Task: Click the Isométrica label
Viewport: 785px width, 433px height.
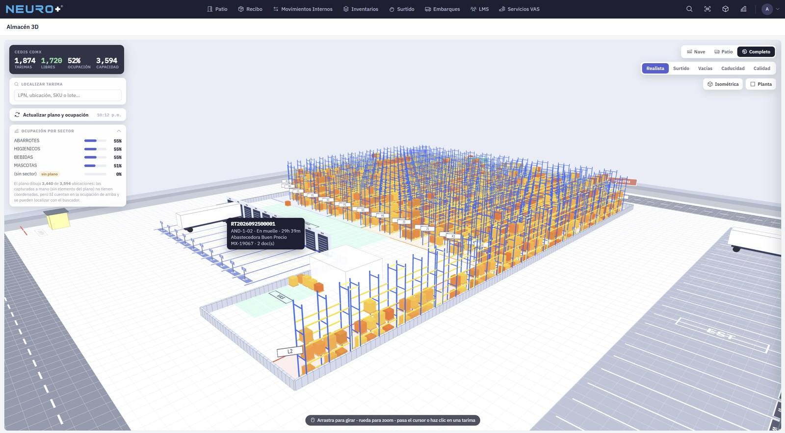Action: (727, 84)
